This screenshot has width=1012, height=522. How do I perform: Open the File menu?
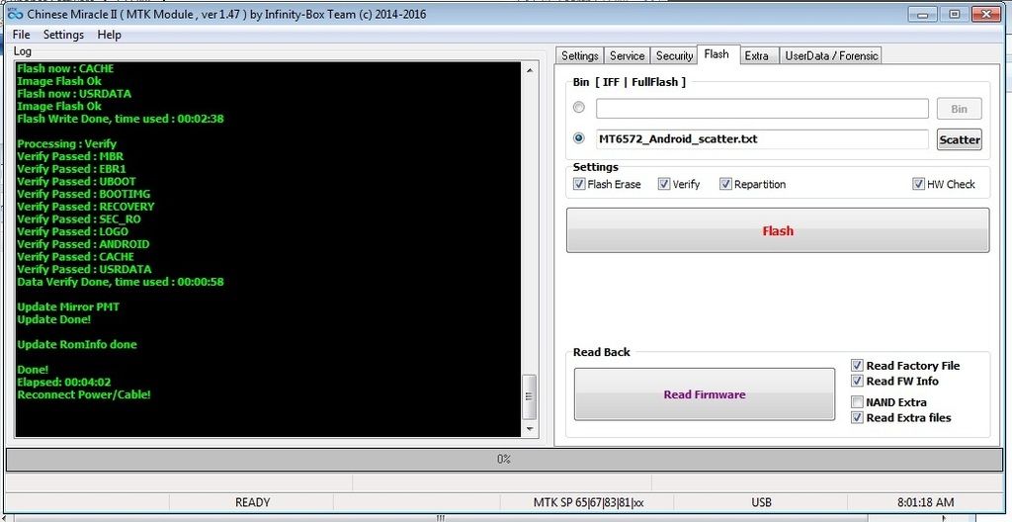(21, 35)
